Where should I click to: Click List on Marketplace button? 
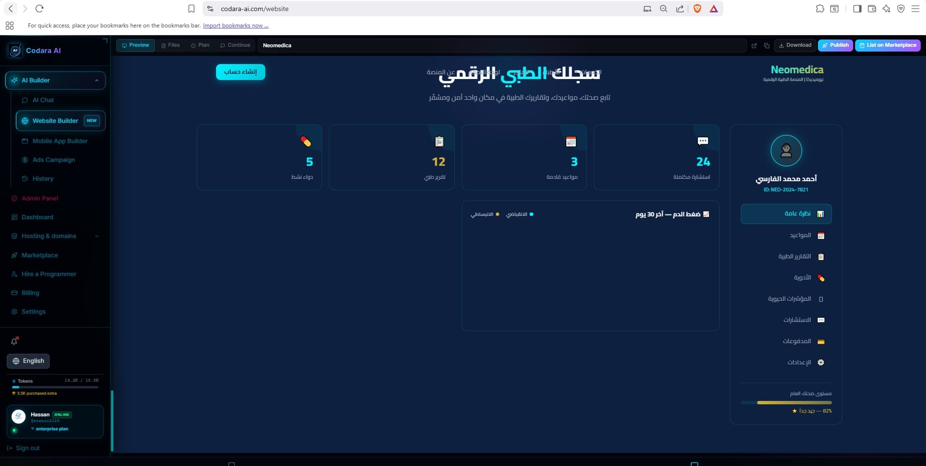[x=887, y=45]
